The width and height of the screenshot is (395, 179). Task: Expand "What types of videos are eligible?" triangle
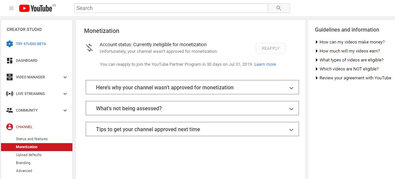point(317,60)
